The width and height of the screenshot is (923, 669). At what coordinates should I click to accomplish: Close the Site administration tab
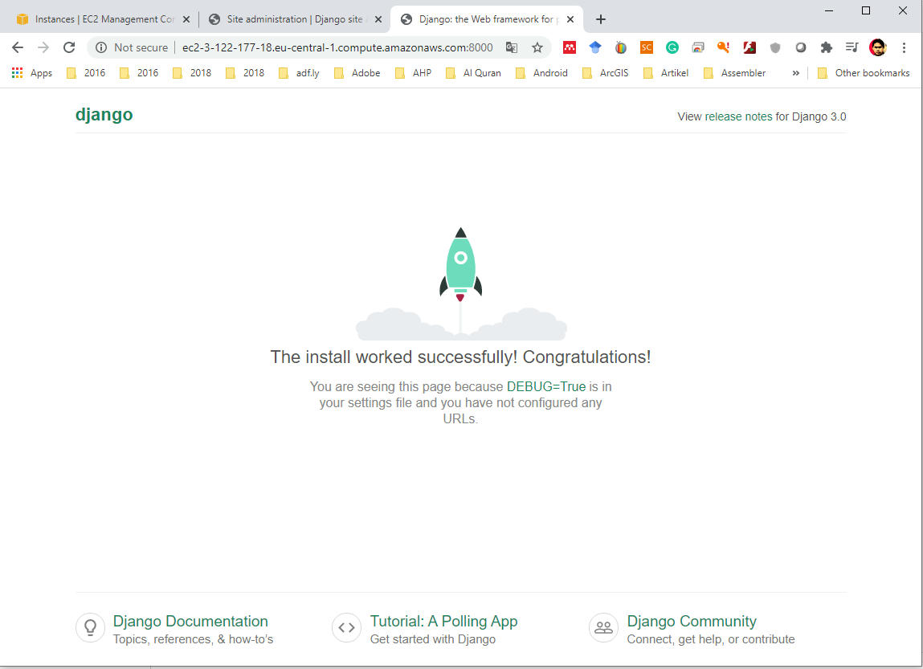[378, 19]
